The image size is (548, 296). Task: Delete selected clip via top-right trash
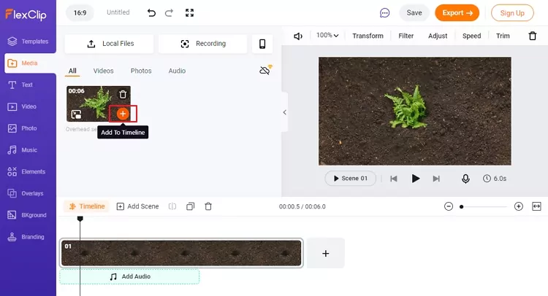pyautogui.click(x=532, y=36)
